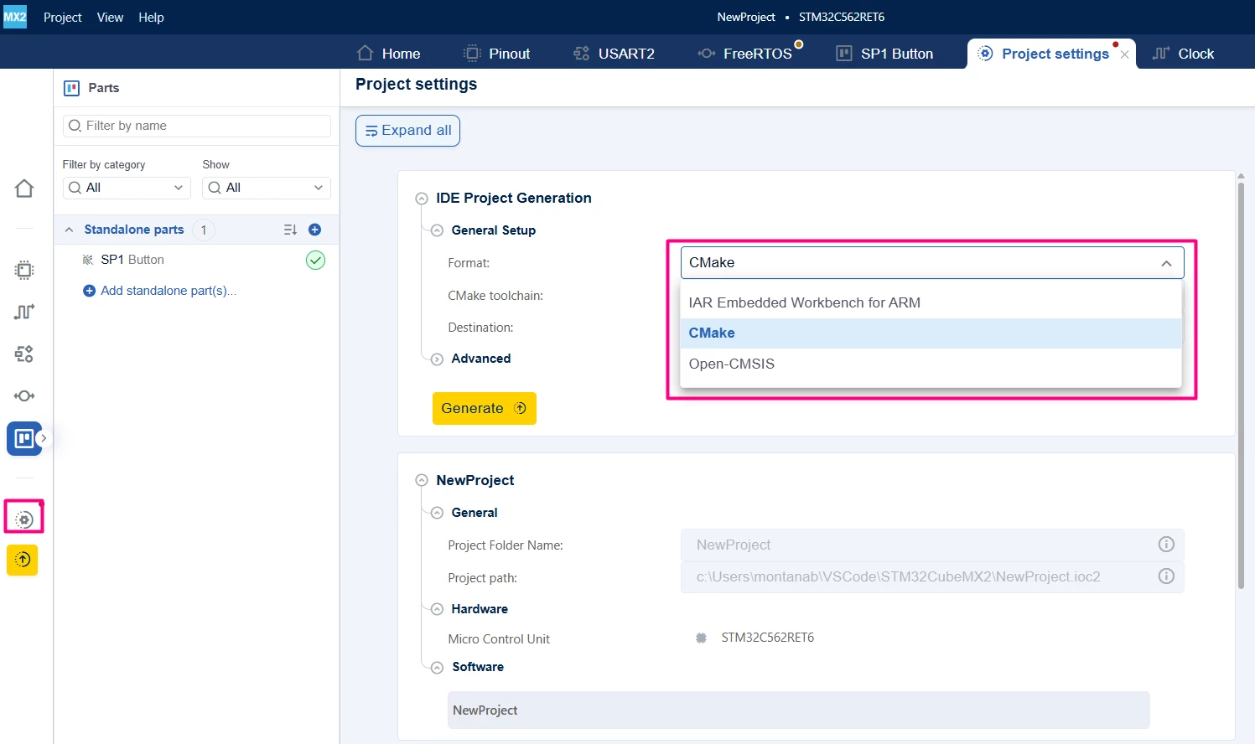
Task: Open the Clock icon in left sidebar
Action: pyautogui.click(x=24, y=312)
